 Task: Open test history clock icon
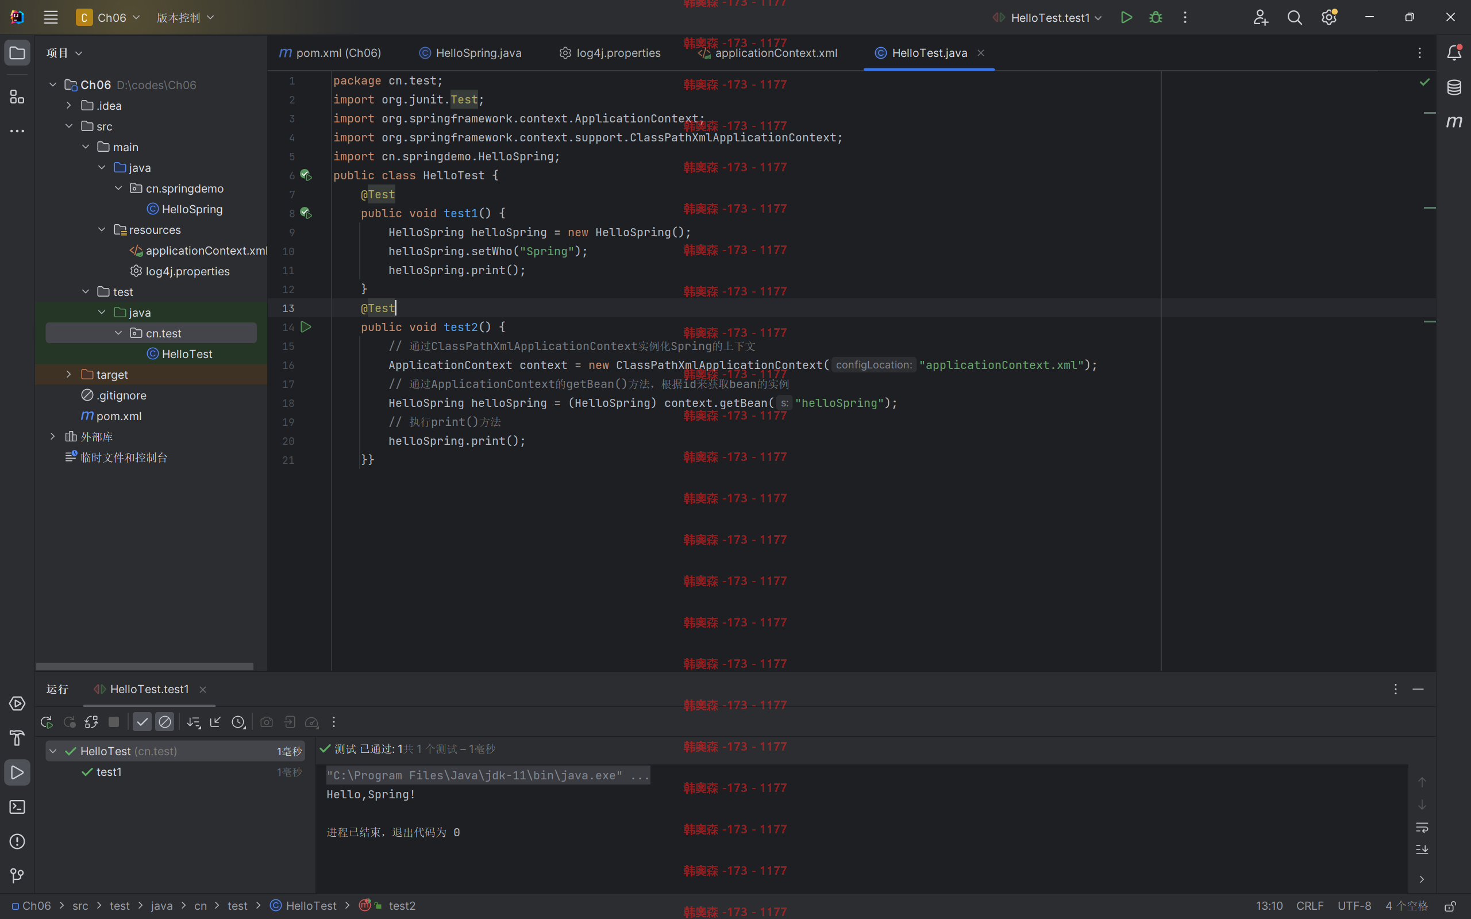click(x=238, y=722)
